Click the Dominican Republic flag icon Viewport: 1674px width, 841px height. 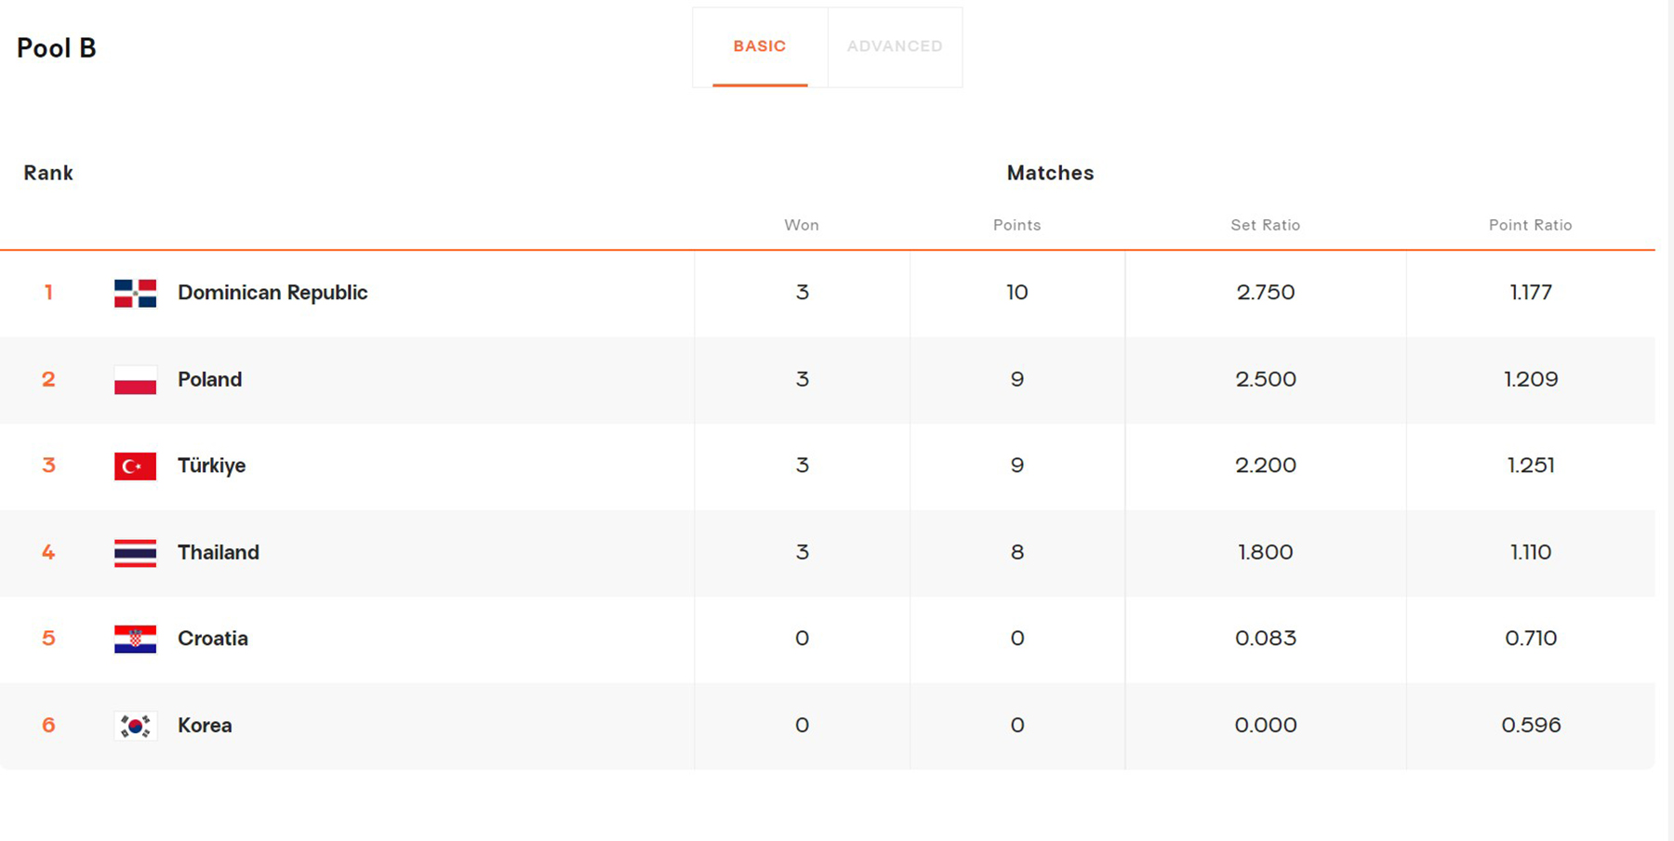(135, 293)
